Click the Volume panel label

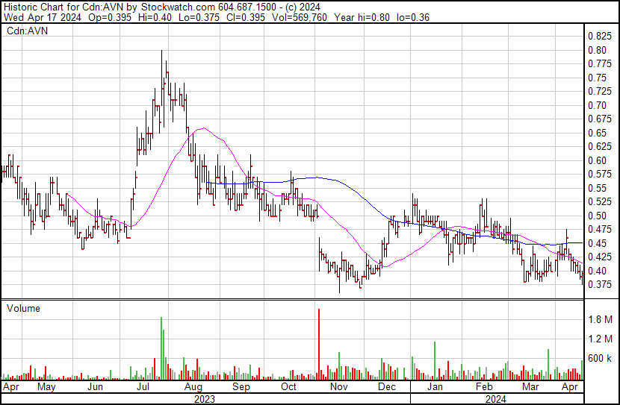23,308
